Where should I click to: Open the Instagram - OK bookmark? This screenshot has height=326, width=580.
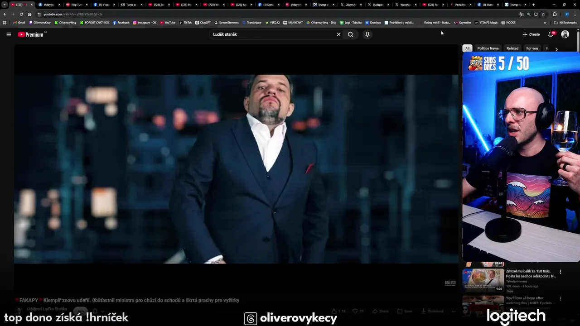(145, 22)
